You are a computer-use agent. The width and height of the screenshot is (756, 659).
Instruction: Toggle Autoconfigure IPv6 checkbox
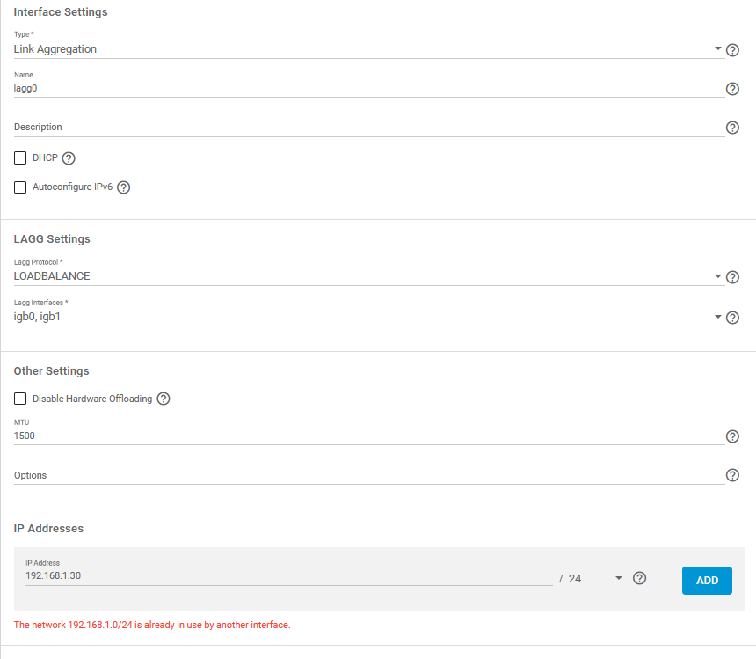[x=20, y=187]
